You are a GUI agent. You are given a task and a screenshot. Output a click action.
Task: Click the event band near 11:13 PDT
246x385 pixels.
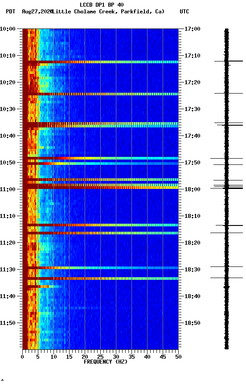[x=100, y=225]
